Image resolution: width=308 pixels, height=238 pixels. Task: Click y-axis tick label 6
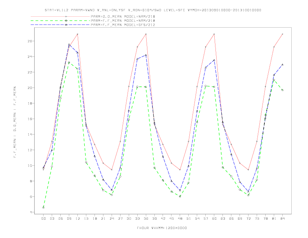point(31,196)
